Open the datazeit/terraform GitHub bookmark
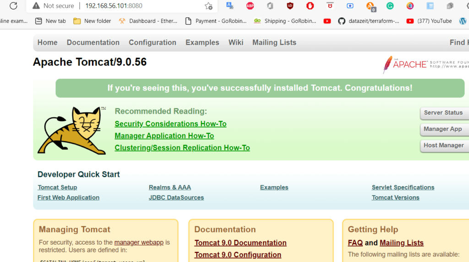This screenshot has width=469, height=262. 369,21
